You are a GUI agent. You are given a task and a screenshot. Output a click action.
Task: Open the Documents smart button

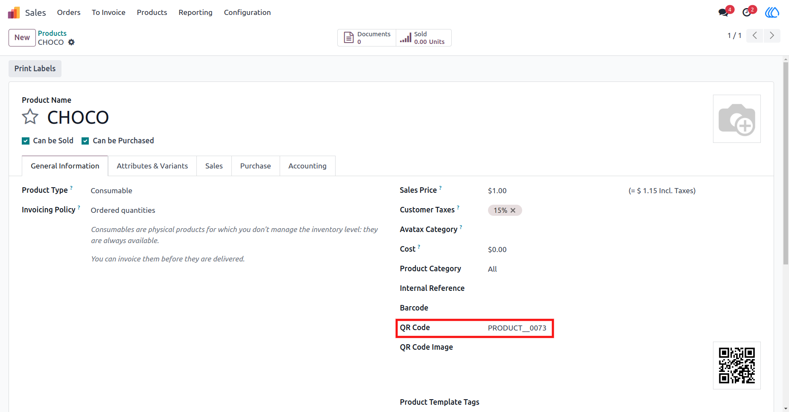pyautogui.click(x=367, y=38)
